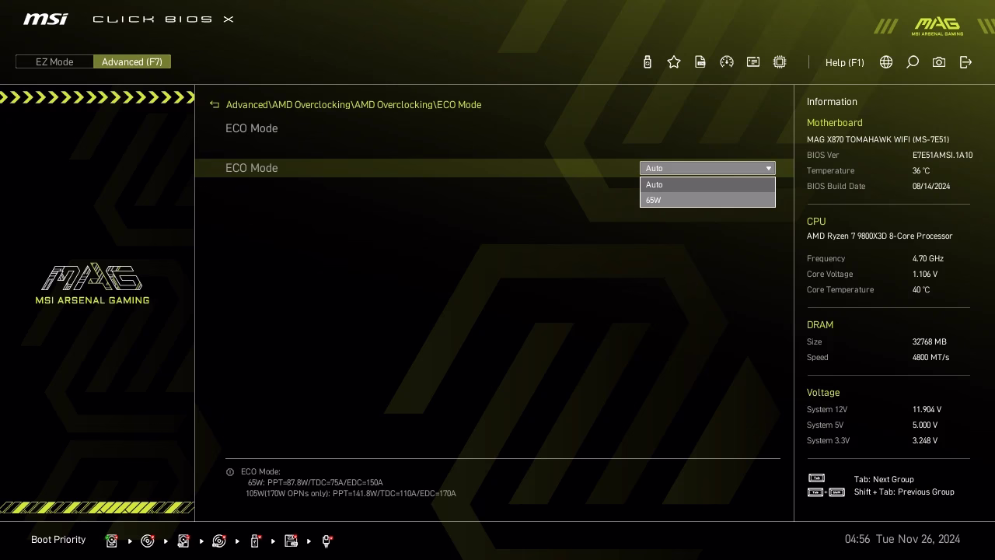The width and height of the screenshot is (995, 560).
Task: Select the floppy disk boot device icon
Action: (x=292, y=541)
